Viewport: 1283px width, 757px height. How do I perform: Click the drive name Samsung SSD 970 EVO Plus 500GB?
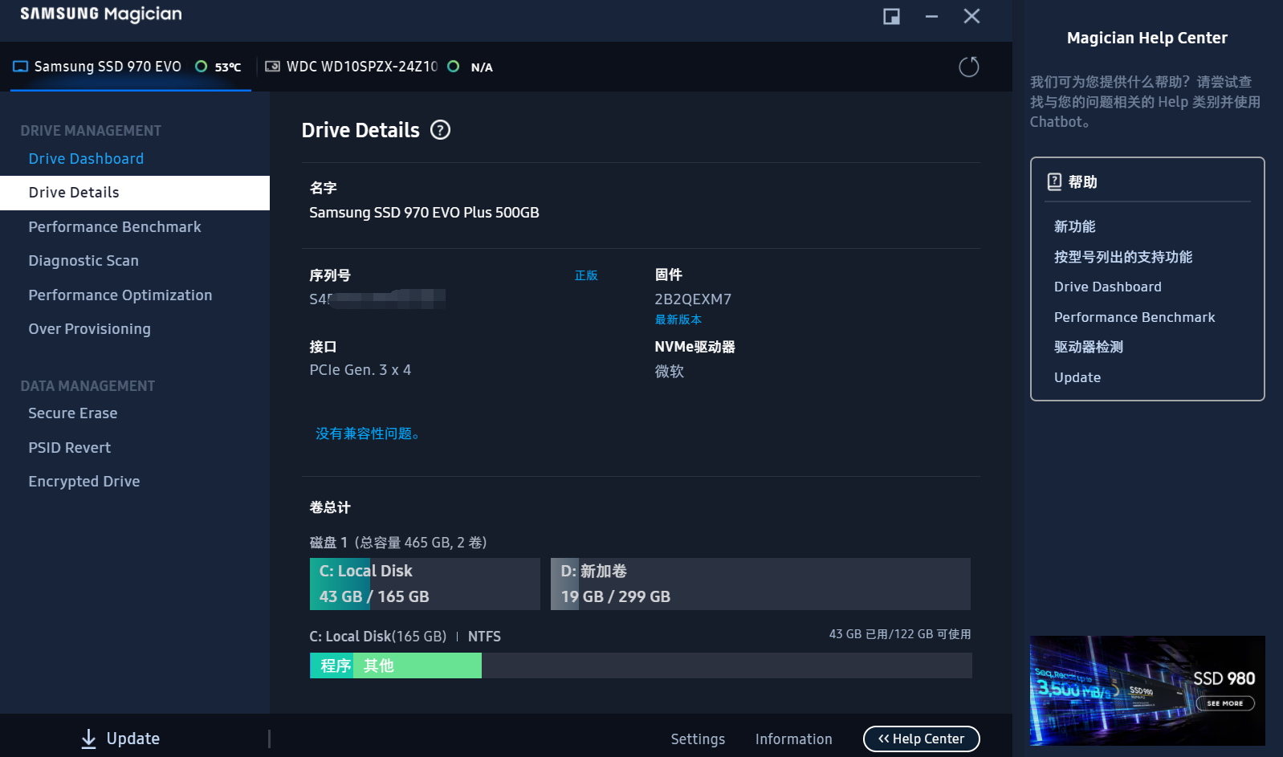pos(424,213)
